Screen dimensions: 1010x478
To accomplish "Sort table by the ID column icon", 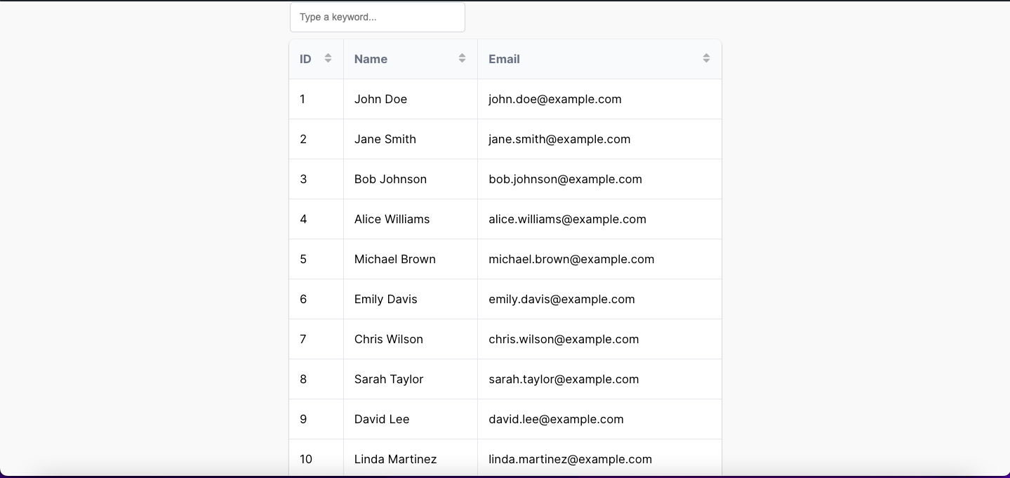I will [x=328, y=58].
